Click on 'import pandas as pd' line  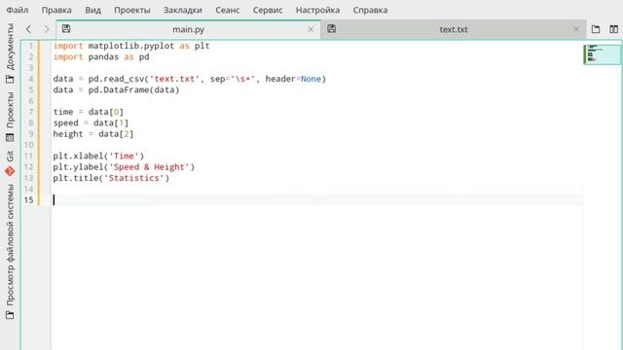(x=101, y=56)
